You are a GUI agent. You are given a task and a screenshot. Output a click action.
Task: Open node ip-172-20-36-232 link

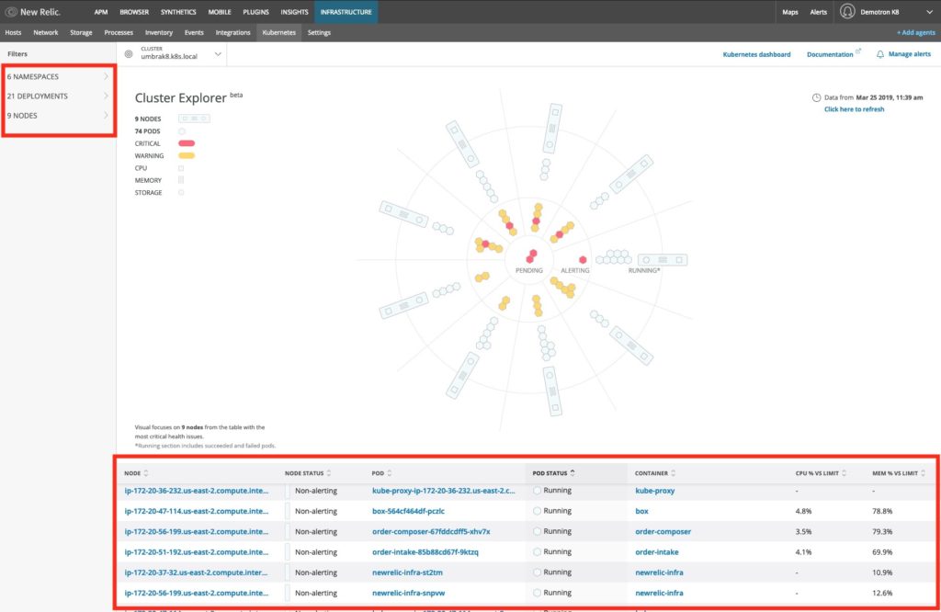(197, 491)
